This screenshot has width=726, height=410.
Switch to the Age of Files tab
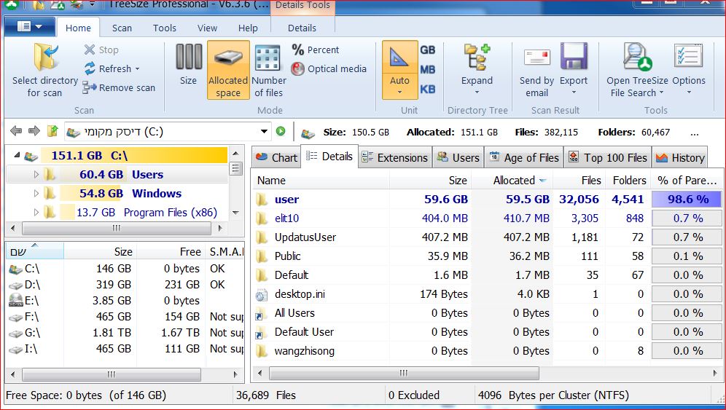(x=524, y=158)
